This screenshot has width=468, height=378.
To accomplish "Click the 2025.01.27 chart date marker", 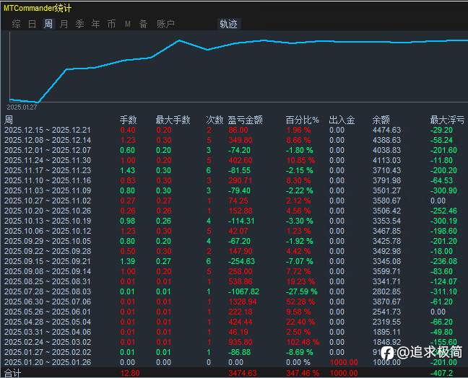I will coord(22,107).
